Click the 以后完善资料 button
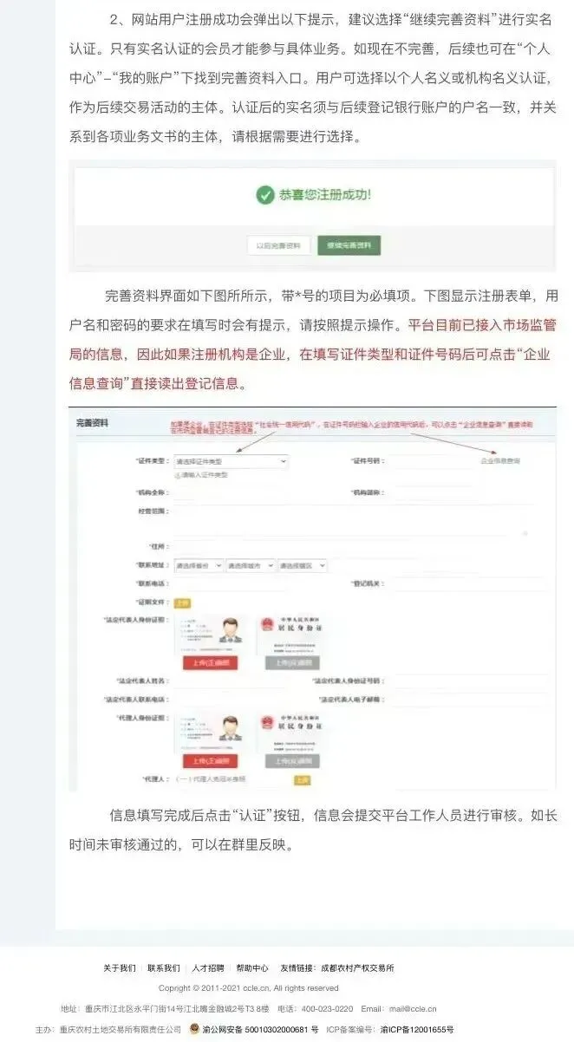The width and height of the screenshot is (574, 1042). pos(278,246)
